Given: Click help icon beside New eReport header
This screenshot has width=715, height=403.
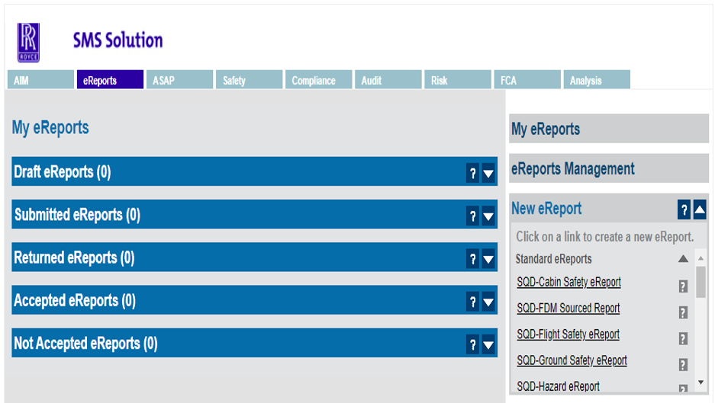Looking at the screenshot, I should (684, 209).
